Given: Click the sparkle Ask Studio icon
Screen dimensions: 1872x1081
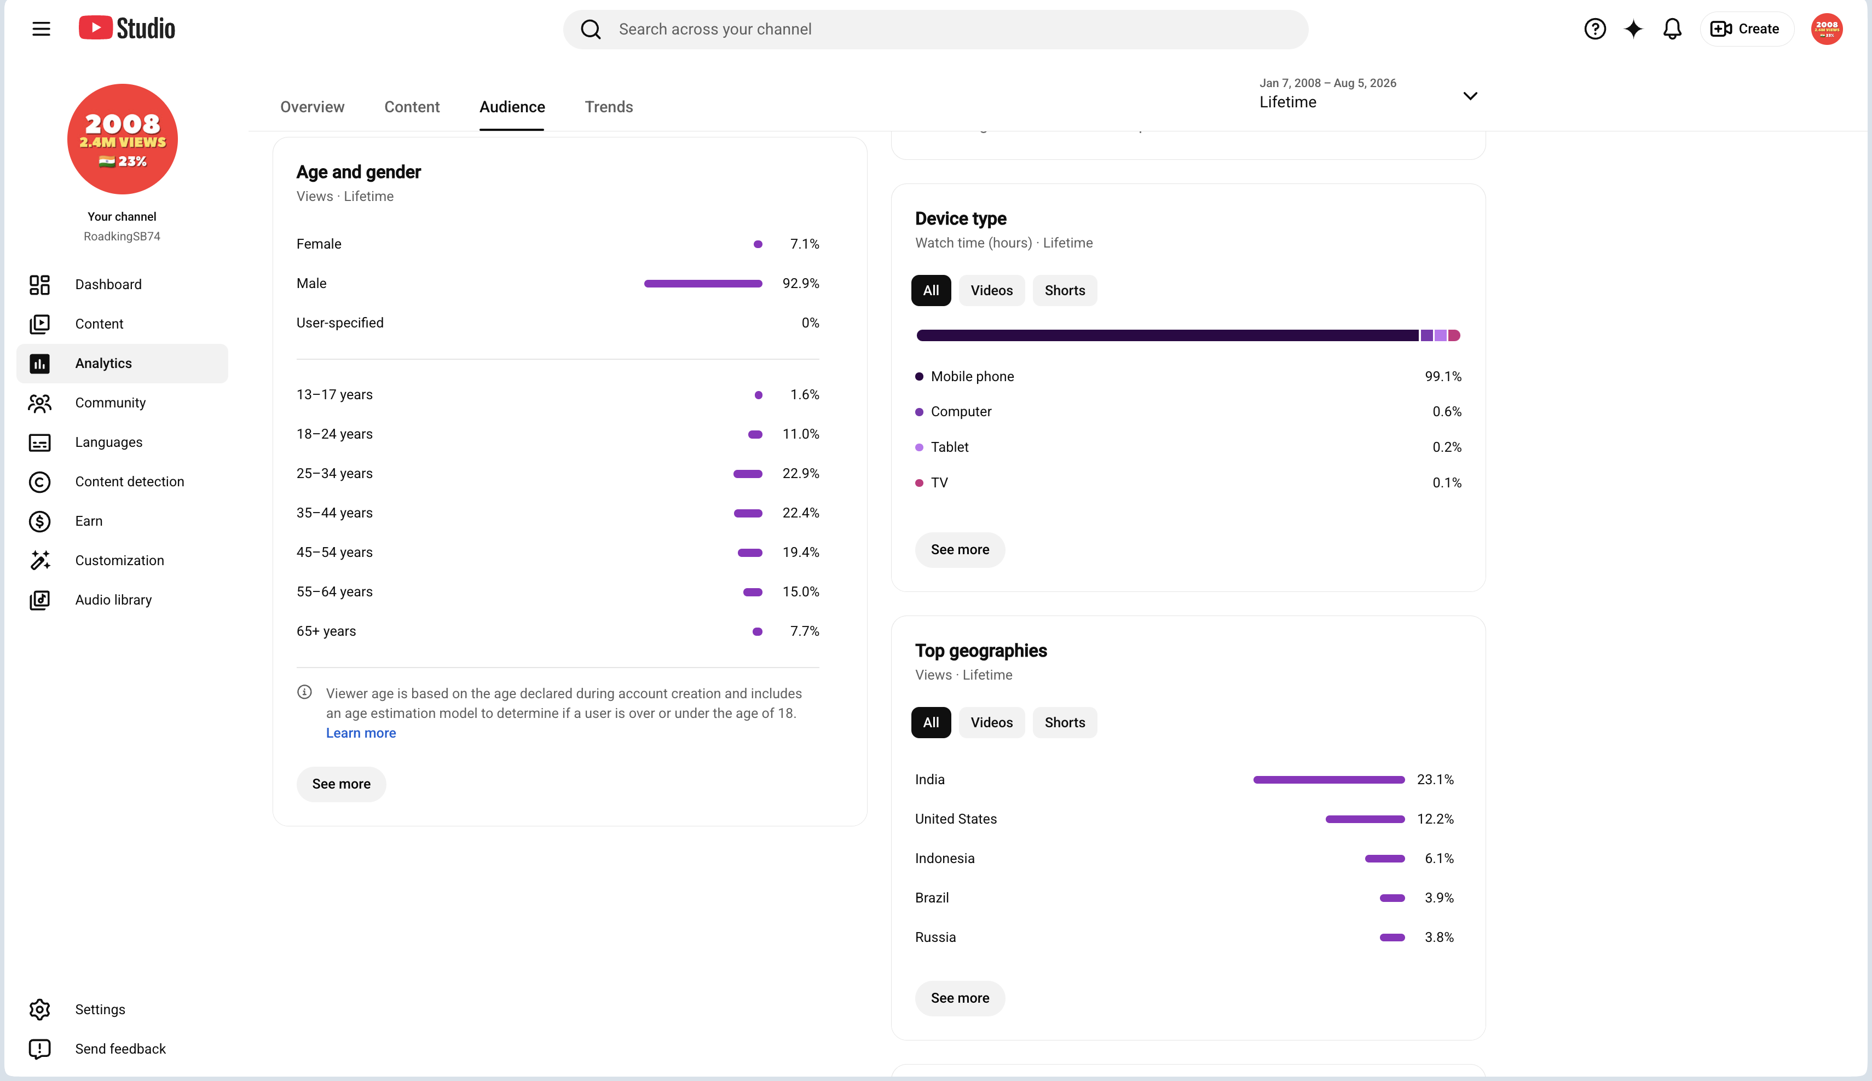Looking at the screenshot, I should (1633, 29).
